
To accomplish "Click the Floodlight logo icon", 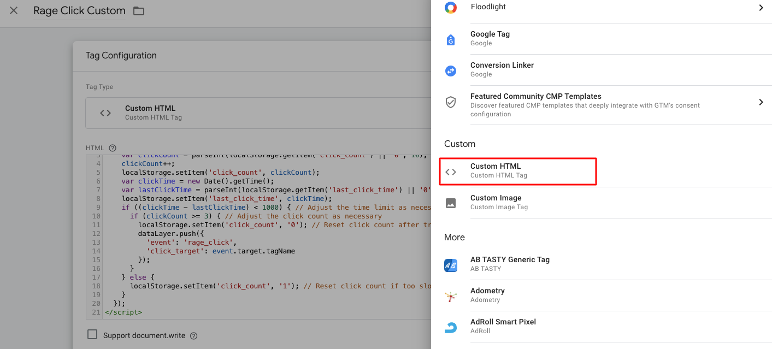I will point(451,8).
